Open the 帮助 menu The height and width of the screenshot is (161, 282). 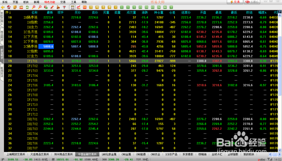click(84, 2)
